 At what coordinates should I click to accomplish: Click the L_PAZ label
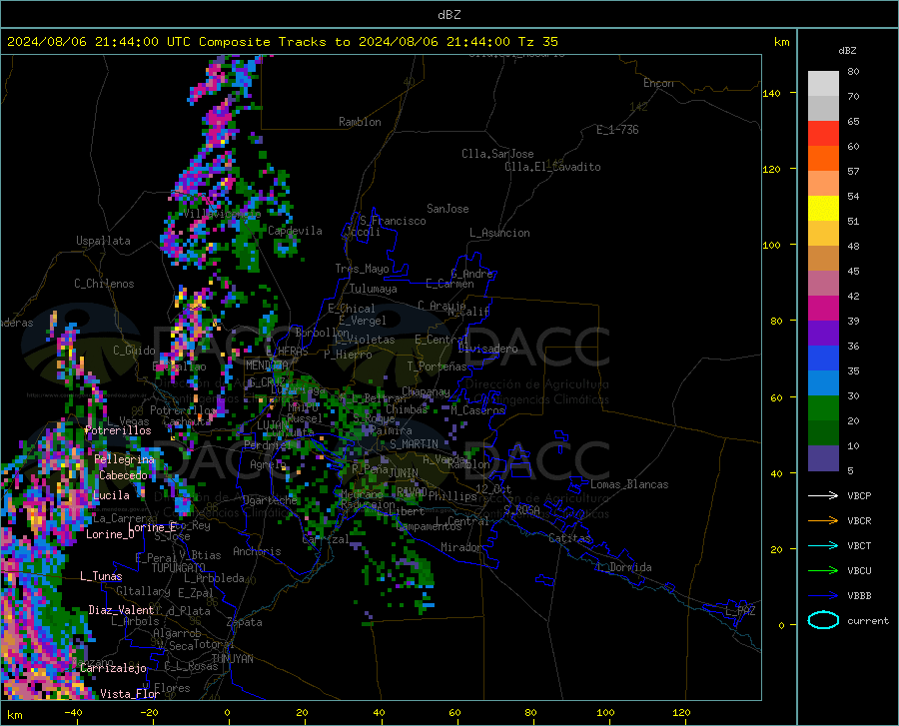pyautogui.click(x=740, y=611)
